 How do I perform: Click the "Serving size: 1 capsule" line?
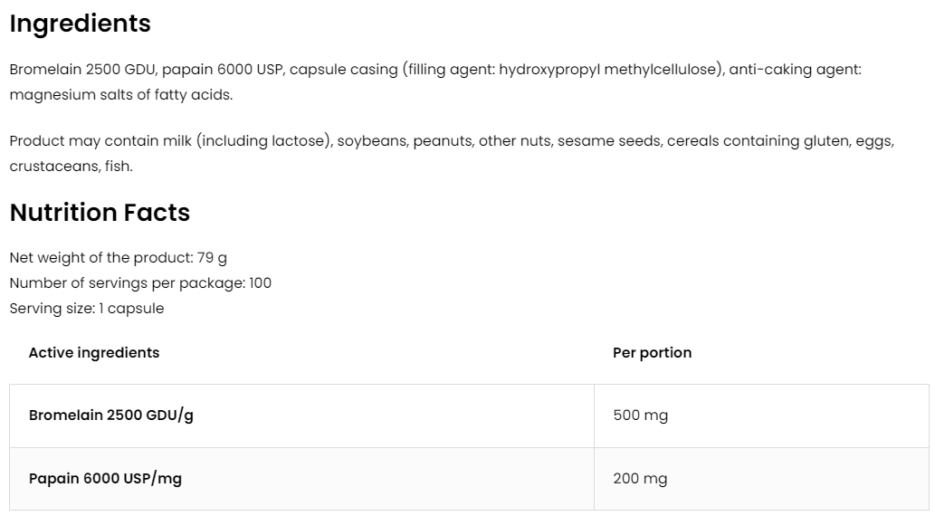click(87, 309)
